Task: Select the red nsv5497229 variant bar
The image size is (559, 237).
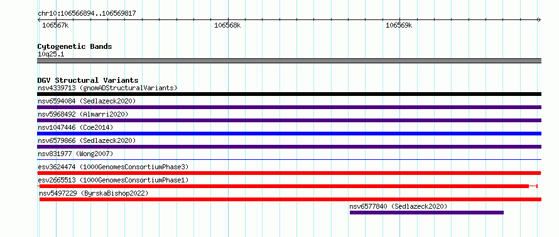Action: click(x=290, y=199)
